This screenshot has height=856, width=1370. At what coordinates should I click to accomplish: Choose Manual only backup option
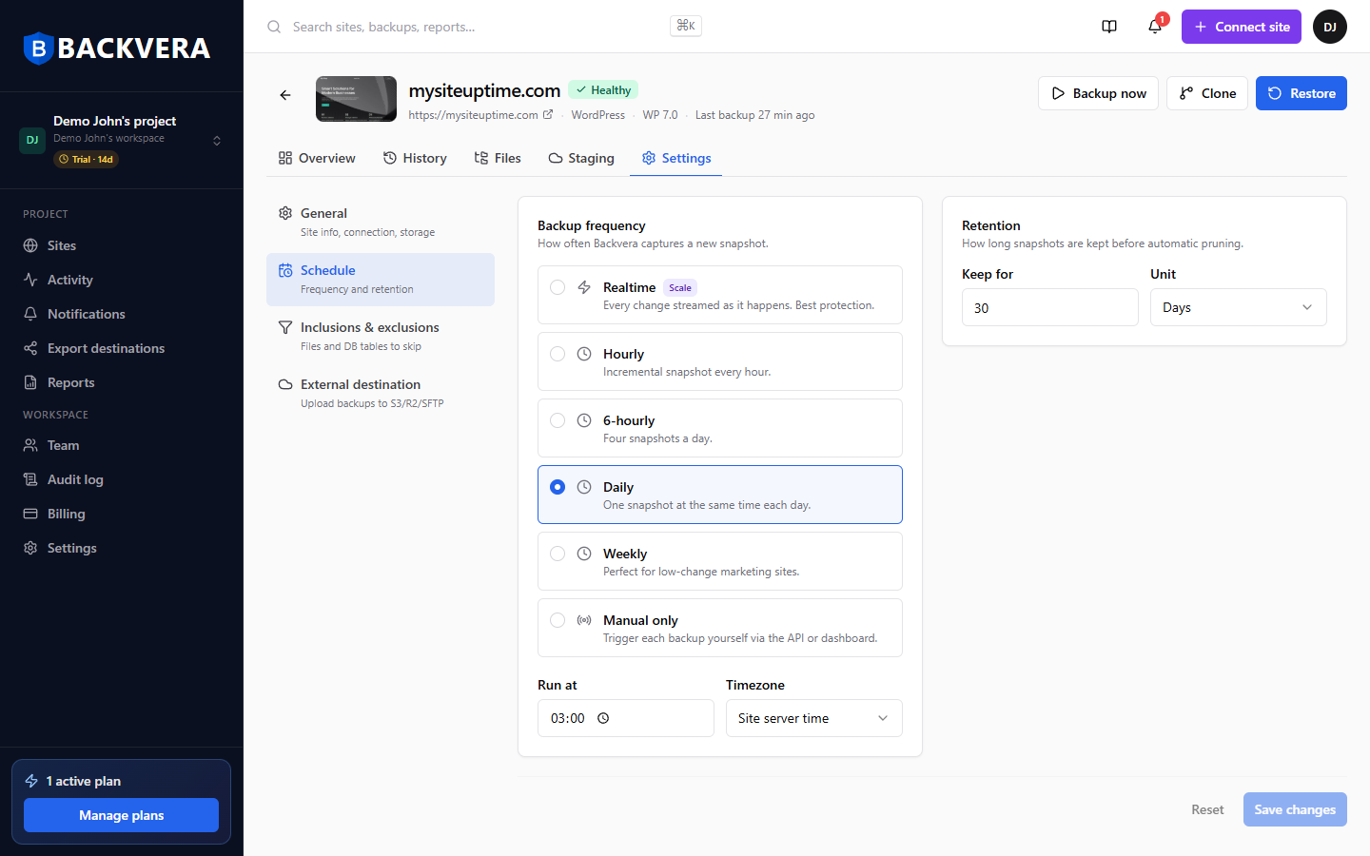[x=720, y=628]
